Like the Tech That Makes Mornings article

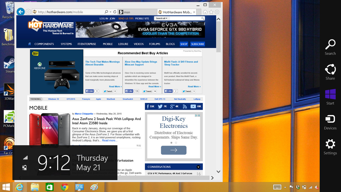click(89, 91)
